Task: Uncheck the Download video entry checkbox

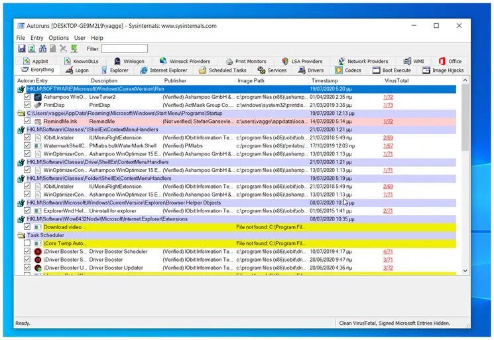Action: click(27, 226)
